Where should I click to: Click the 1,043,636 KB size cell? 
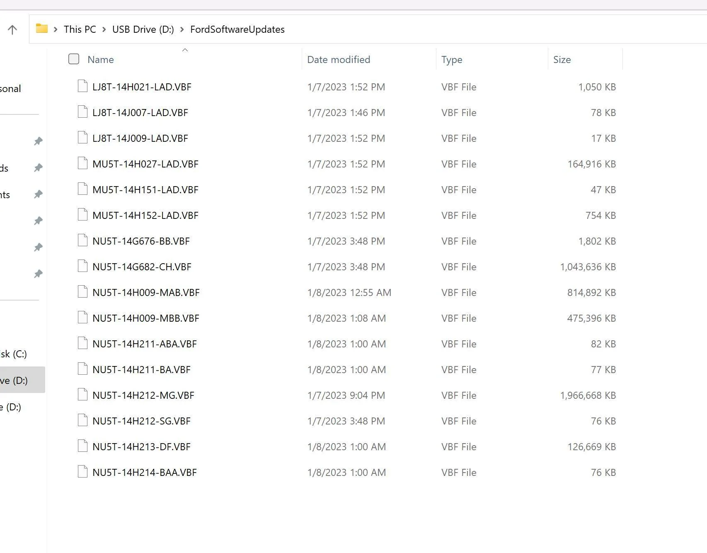tap(588, 267)
